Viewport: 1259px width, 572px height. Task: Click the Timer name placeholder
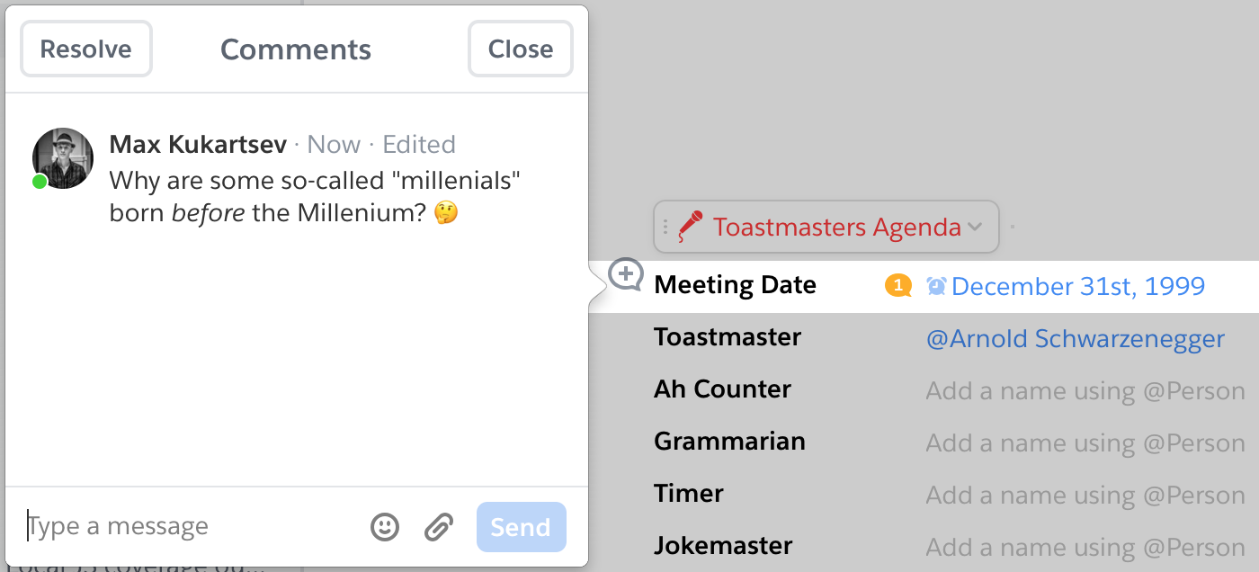(1085, 496)
